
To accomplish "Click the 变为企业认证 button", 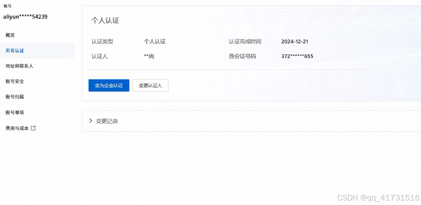I will (x=109, y=86).
